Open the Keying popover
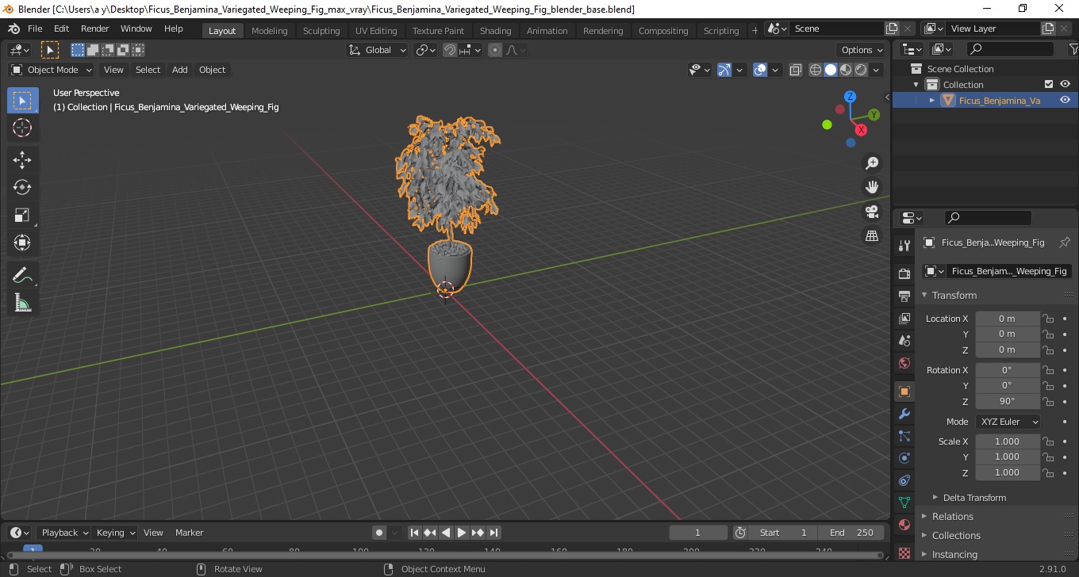 116,533
